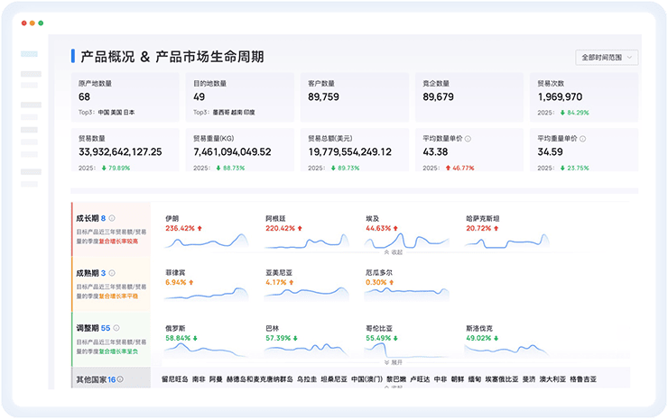Click info icon beside 其他国家 16
The width and height of the screenshot is (668, 419).
121,379
